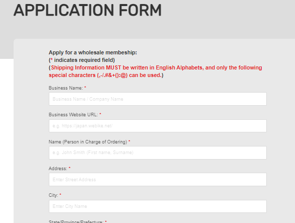295x223 pixels.
Task: Click the "Business Name:" field label
Action: 65,88
